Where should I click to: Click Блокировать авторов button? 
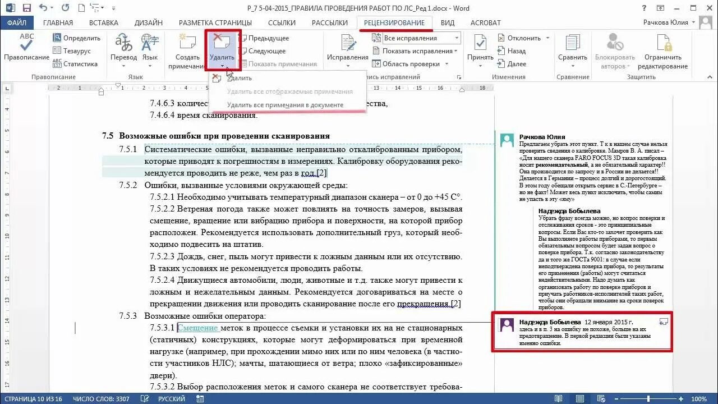coord(615,52)
